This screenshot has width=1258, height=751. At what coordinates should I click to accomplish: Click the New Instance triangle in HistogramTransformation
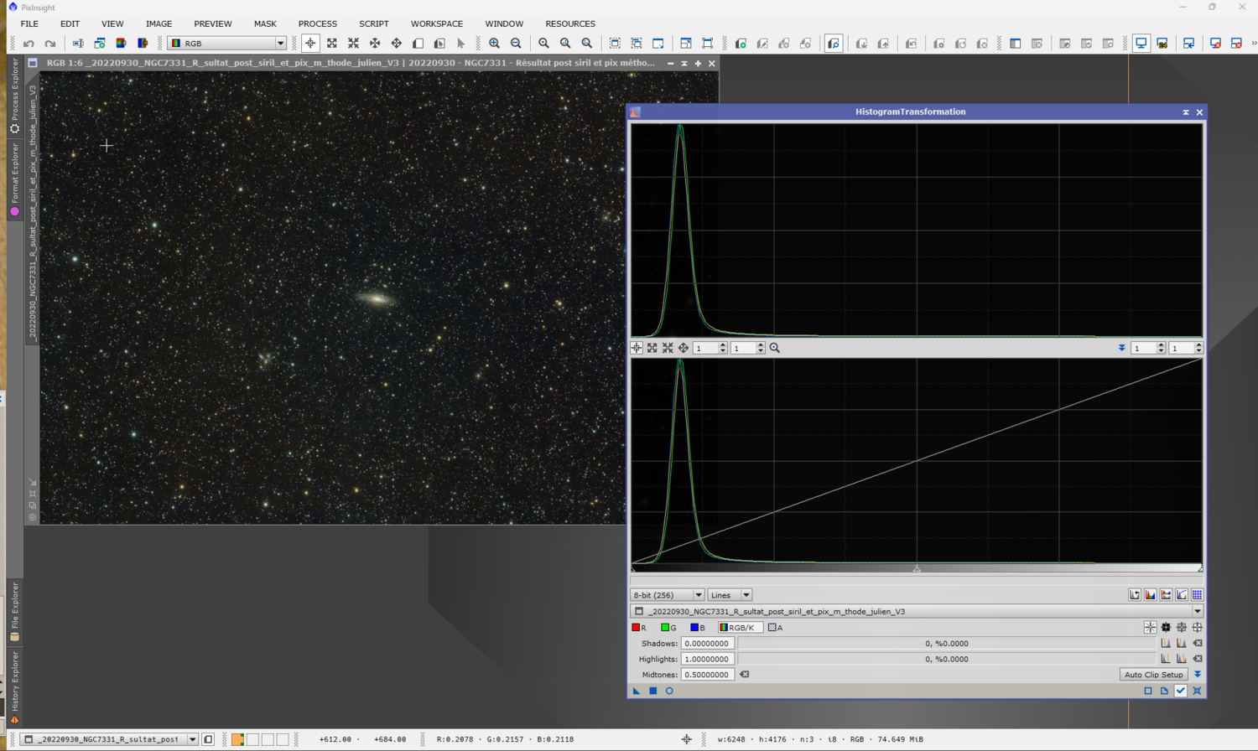tap(637, 691)
